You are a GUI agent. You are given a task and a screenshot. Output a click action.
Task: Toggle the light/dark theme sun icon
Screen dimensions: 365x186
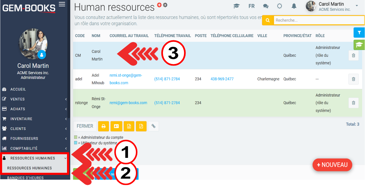click(280, 6)
